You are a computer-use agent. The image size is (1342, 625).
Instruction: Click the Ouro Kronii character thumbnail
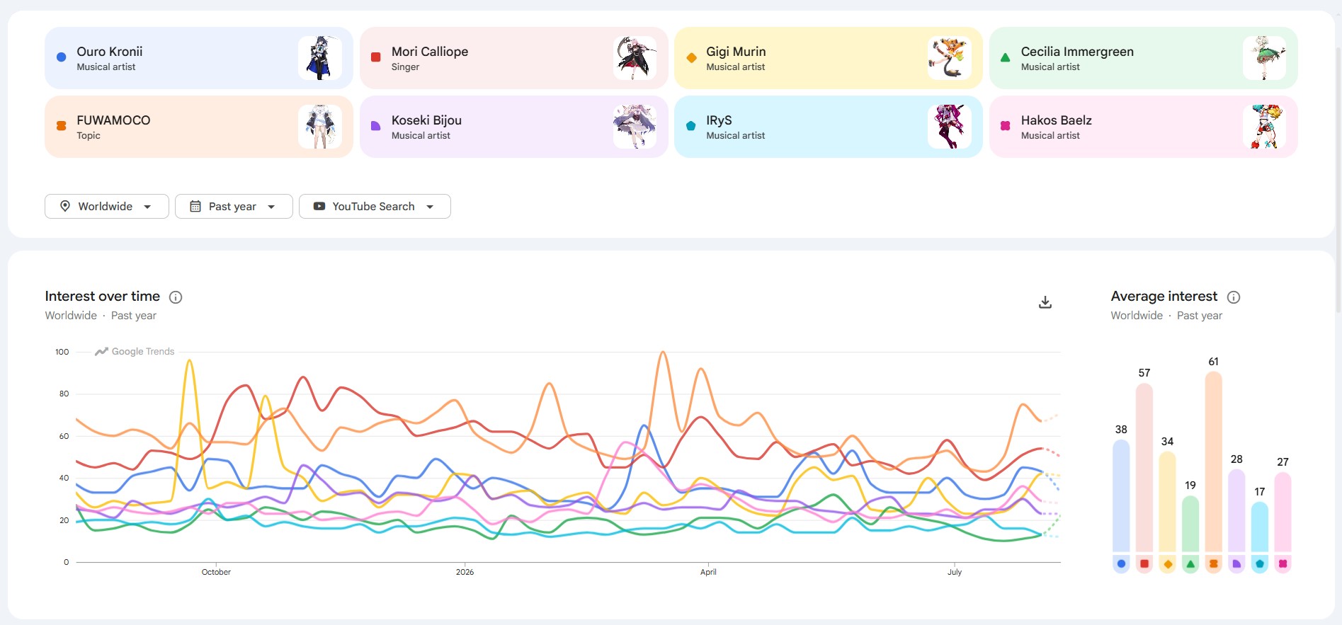(x=320, y=58)
